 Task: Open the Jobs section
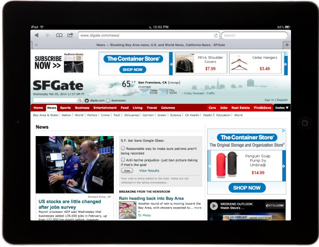point(224,108)
